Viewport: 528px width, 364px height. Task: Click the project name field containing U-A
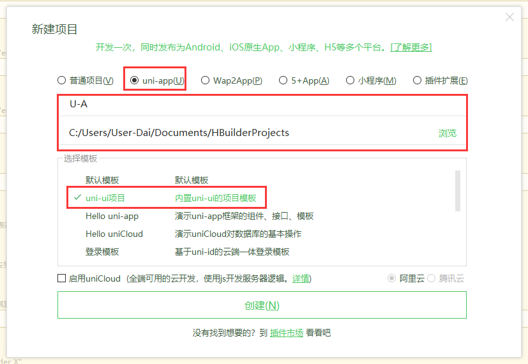(x=262, y=104)
